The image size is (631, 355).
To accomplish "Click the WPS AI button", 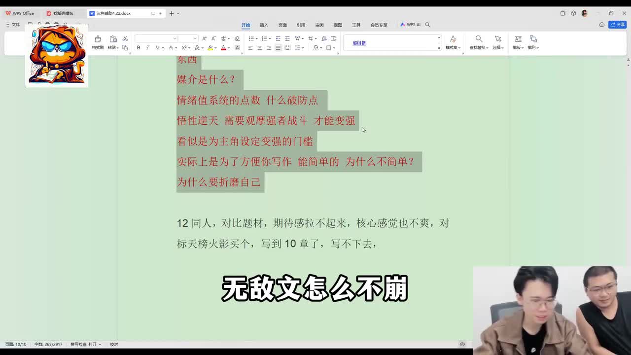I will [x=411, y=25].
